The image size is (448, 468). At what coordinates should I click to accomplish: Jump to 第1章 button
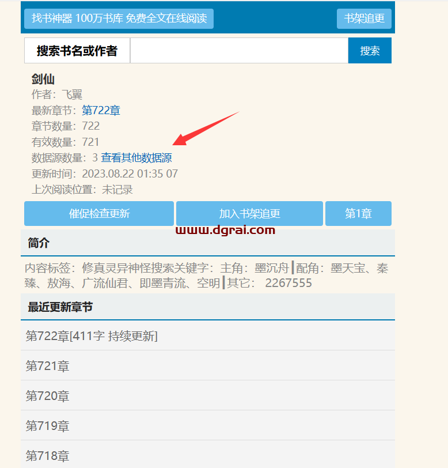coord(358,213)
